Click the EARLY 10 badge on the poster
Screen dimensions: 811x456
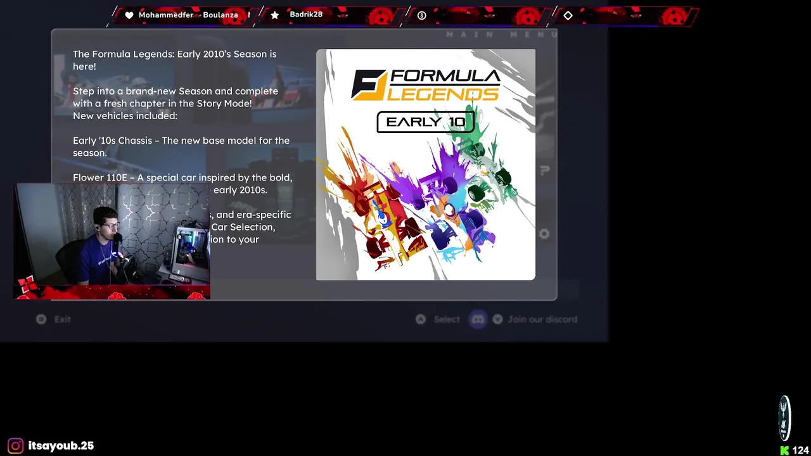(x=426, y=122)
